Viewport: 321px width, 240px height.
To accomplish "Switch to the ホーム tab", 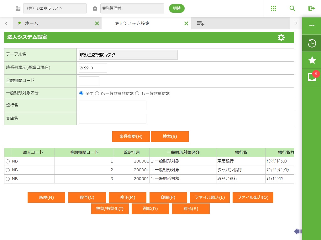I will (31, 23).
